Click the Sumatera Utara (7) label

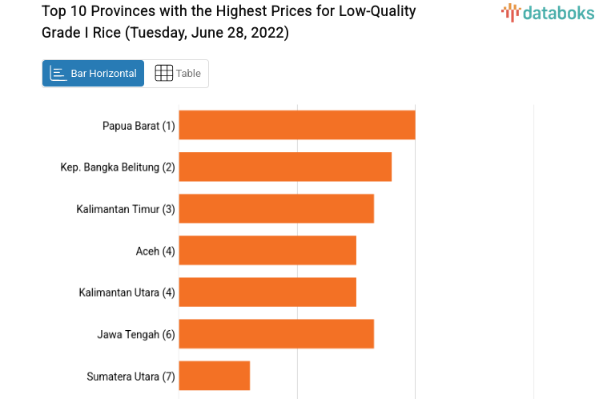[x=131, y=376]
